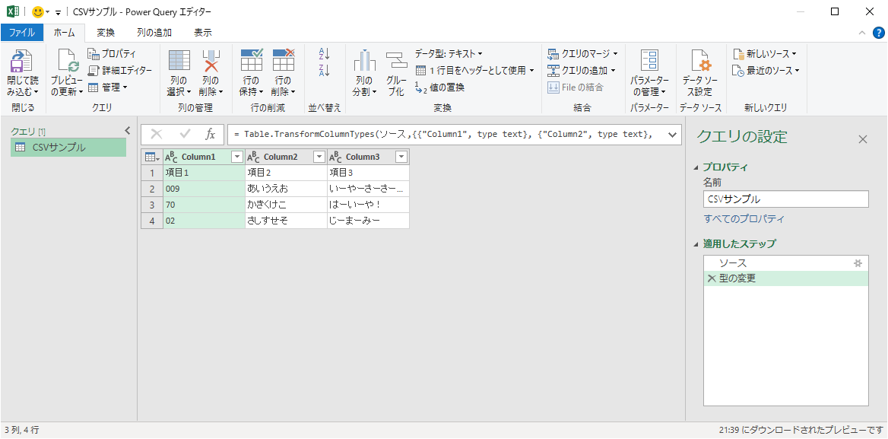This screenshot has width=888, height=439.
Task: Open the 最近のソース dropdown
Action: click(x=766, y=70)
